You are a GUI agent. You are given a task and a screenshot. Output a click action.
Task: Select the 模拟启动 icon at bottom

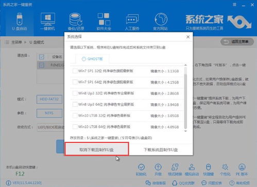point(192,169)
